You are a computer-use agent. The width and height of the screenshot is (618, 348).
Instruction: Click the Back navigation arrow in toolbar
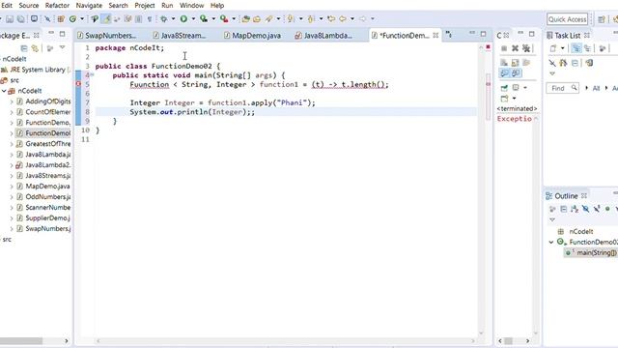[x=343, y=18]
